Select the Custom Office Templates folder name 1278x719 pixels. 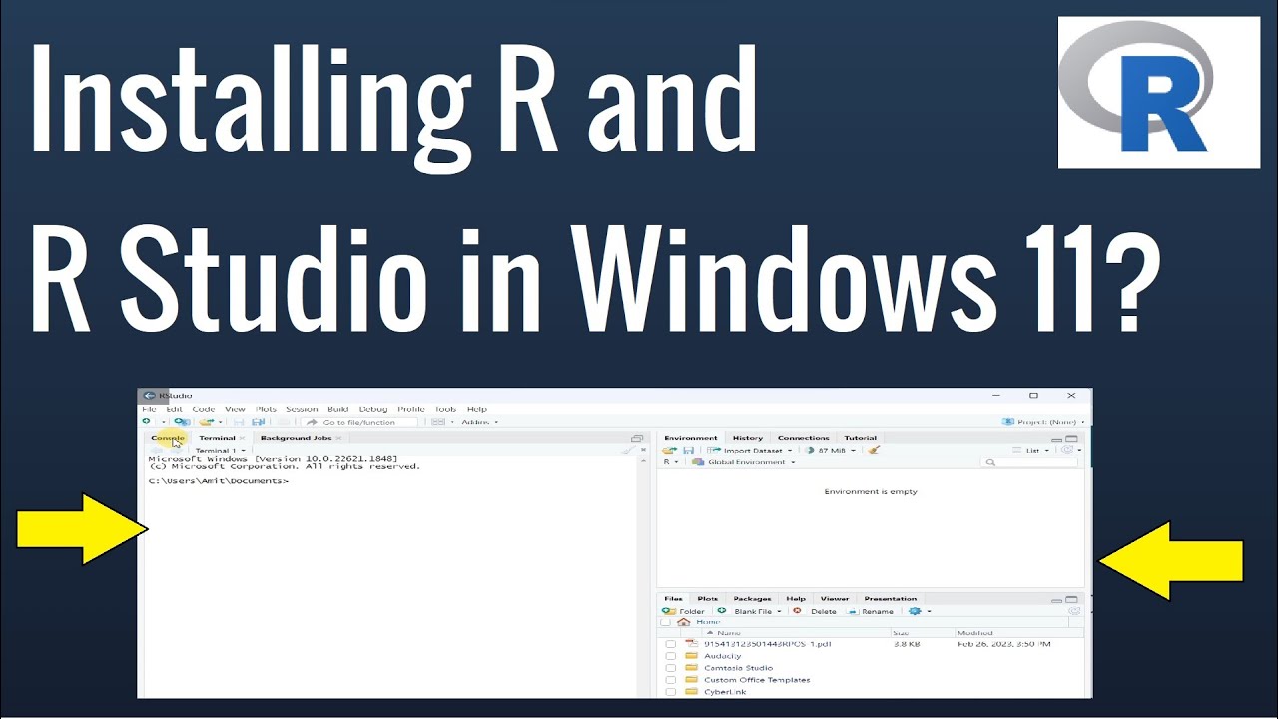click(x=757, y=680)
